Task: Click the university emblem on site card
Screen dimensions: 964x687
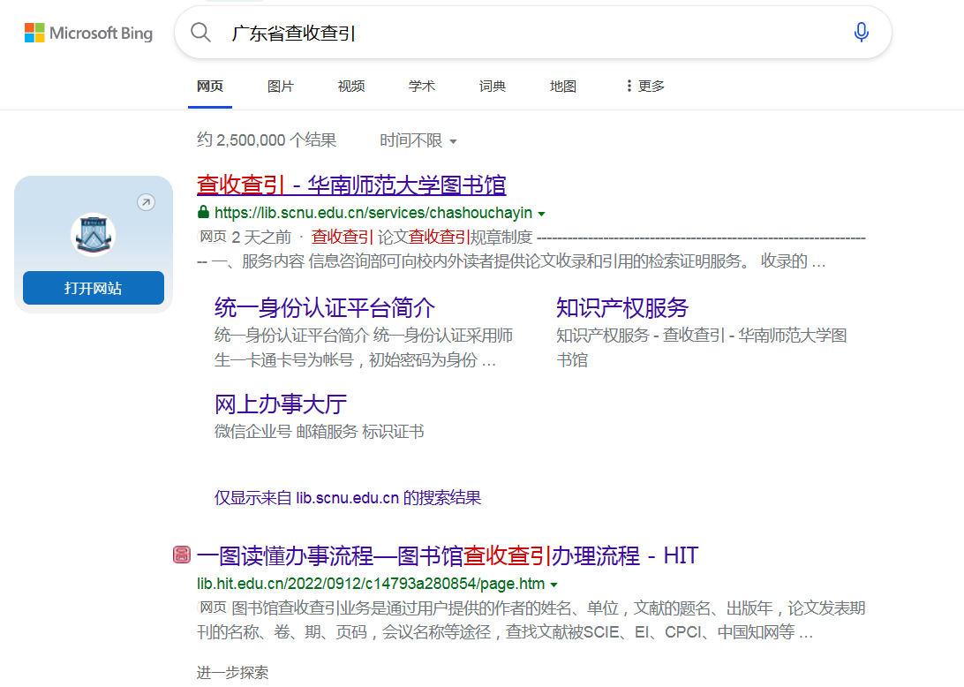Action: 93,234
